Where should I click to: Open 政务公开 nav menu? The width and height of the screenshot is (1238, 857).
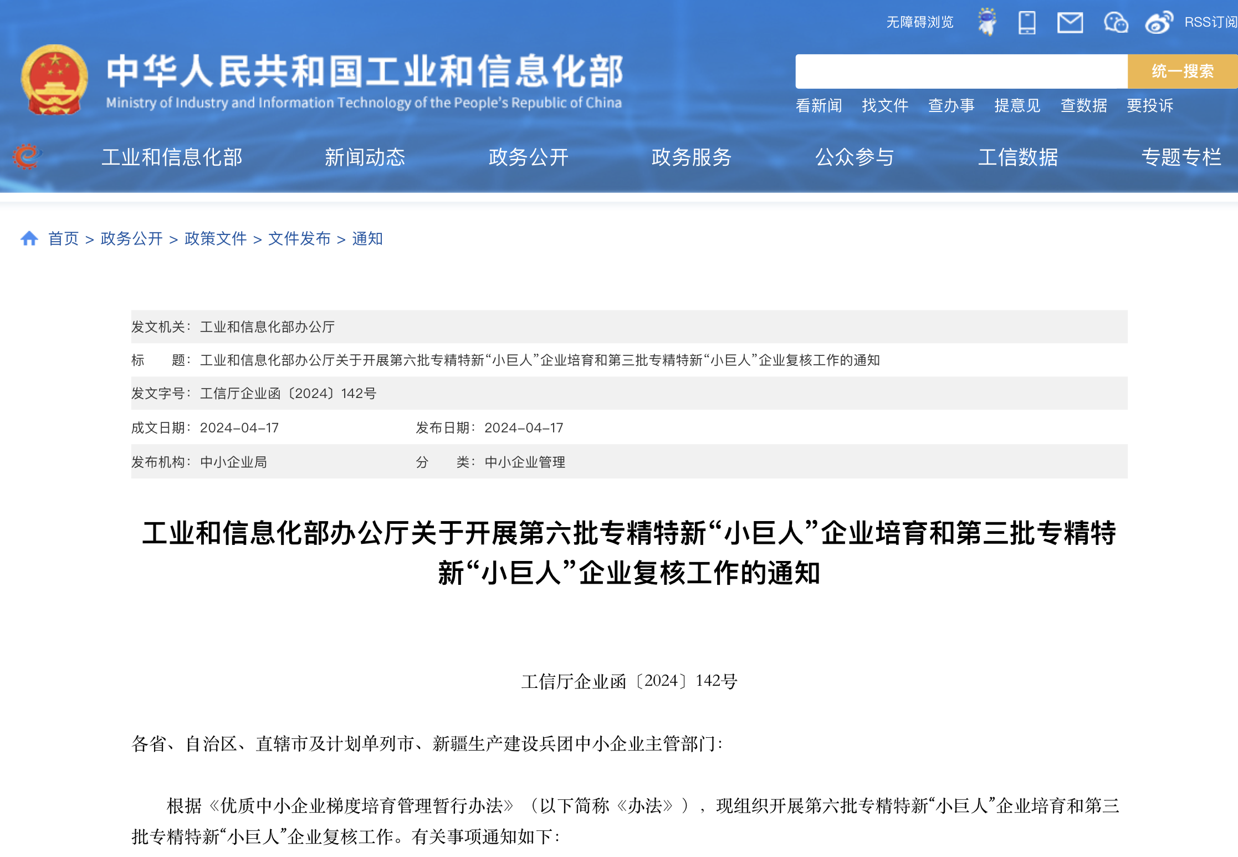(x=528, y=157)
